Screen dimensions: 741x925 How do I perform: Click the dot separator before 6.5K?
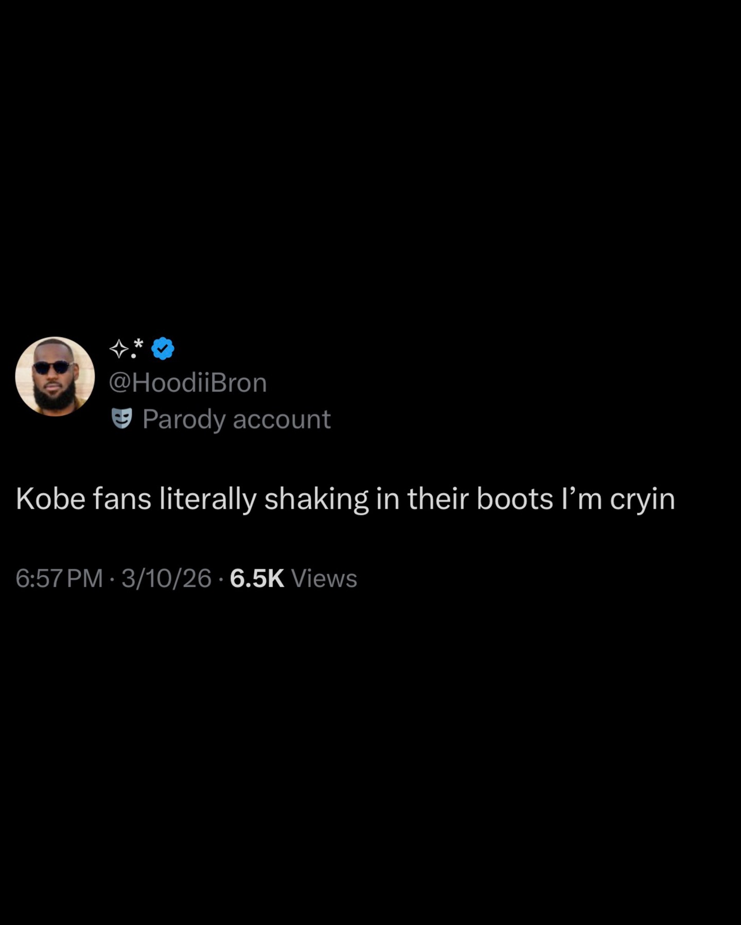pos(221,579)
